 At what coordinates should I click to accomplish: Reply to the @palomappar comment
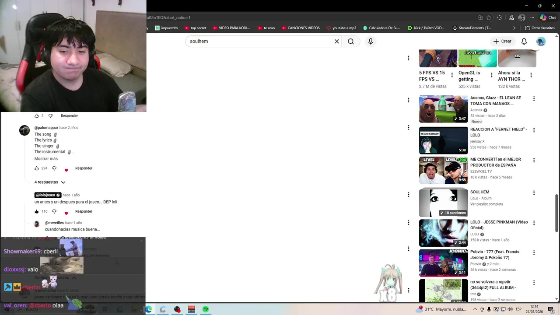click(84, 168)
